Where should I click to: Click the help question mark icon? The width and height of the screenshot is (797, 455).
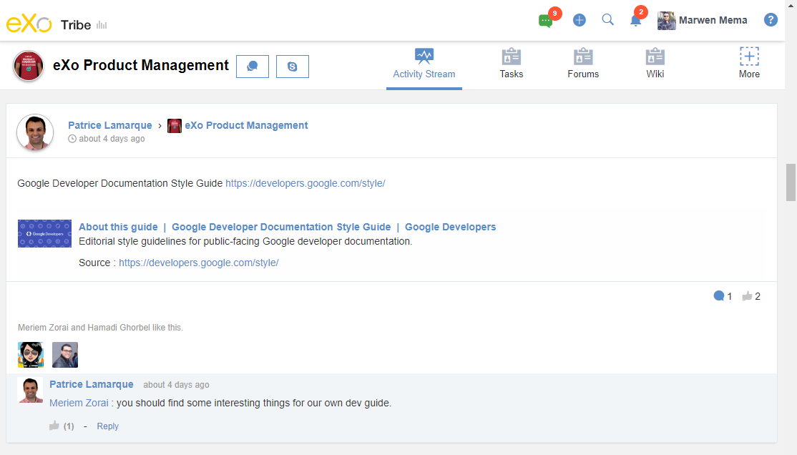coord(771,20)
